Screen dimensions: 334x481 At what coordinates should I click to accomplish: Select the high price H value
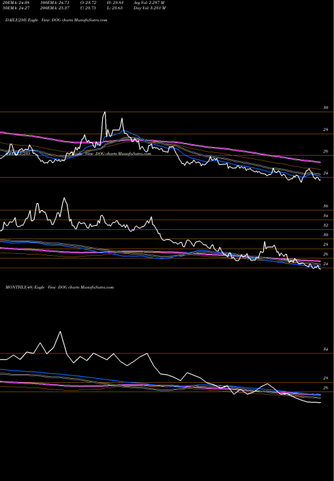pos(116,3)
